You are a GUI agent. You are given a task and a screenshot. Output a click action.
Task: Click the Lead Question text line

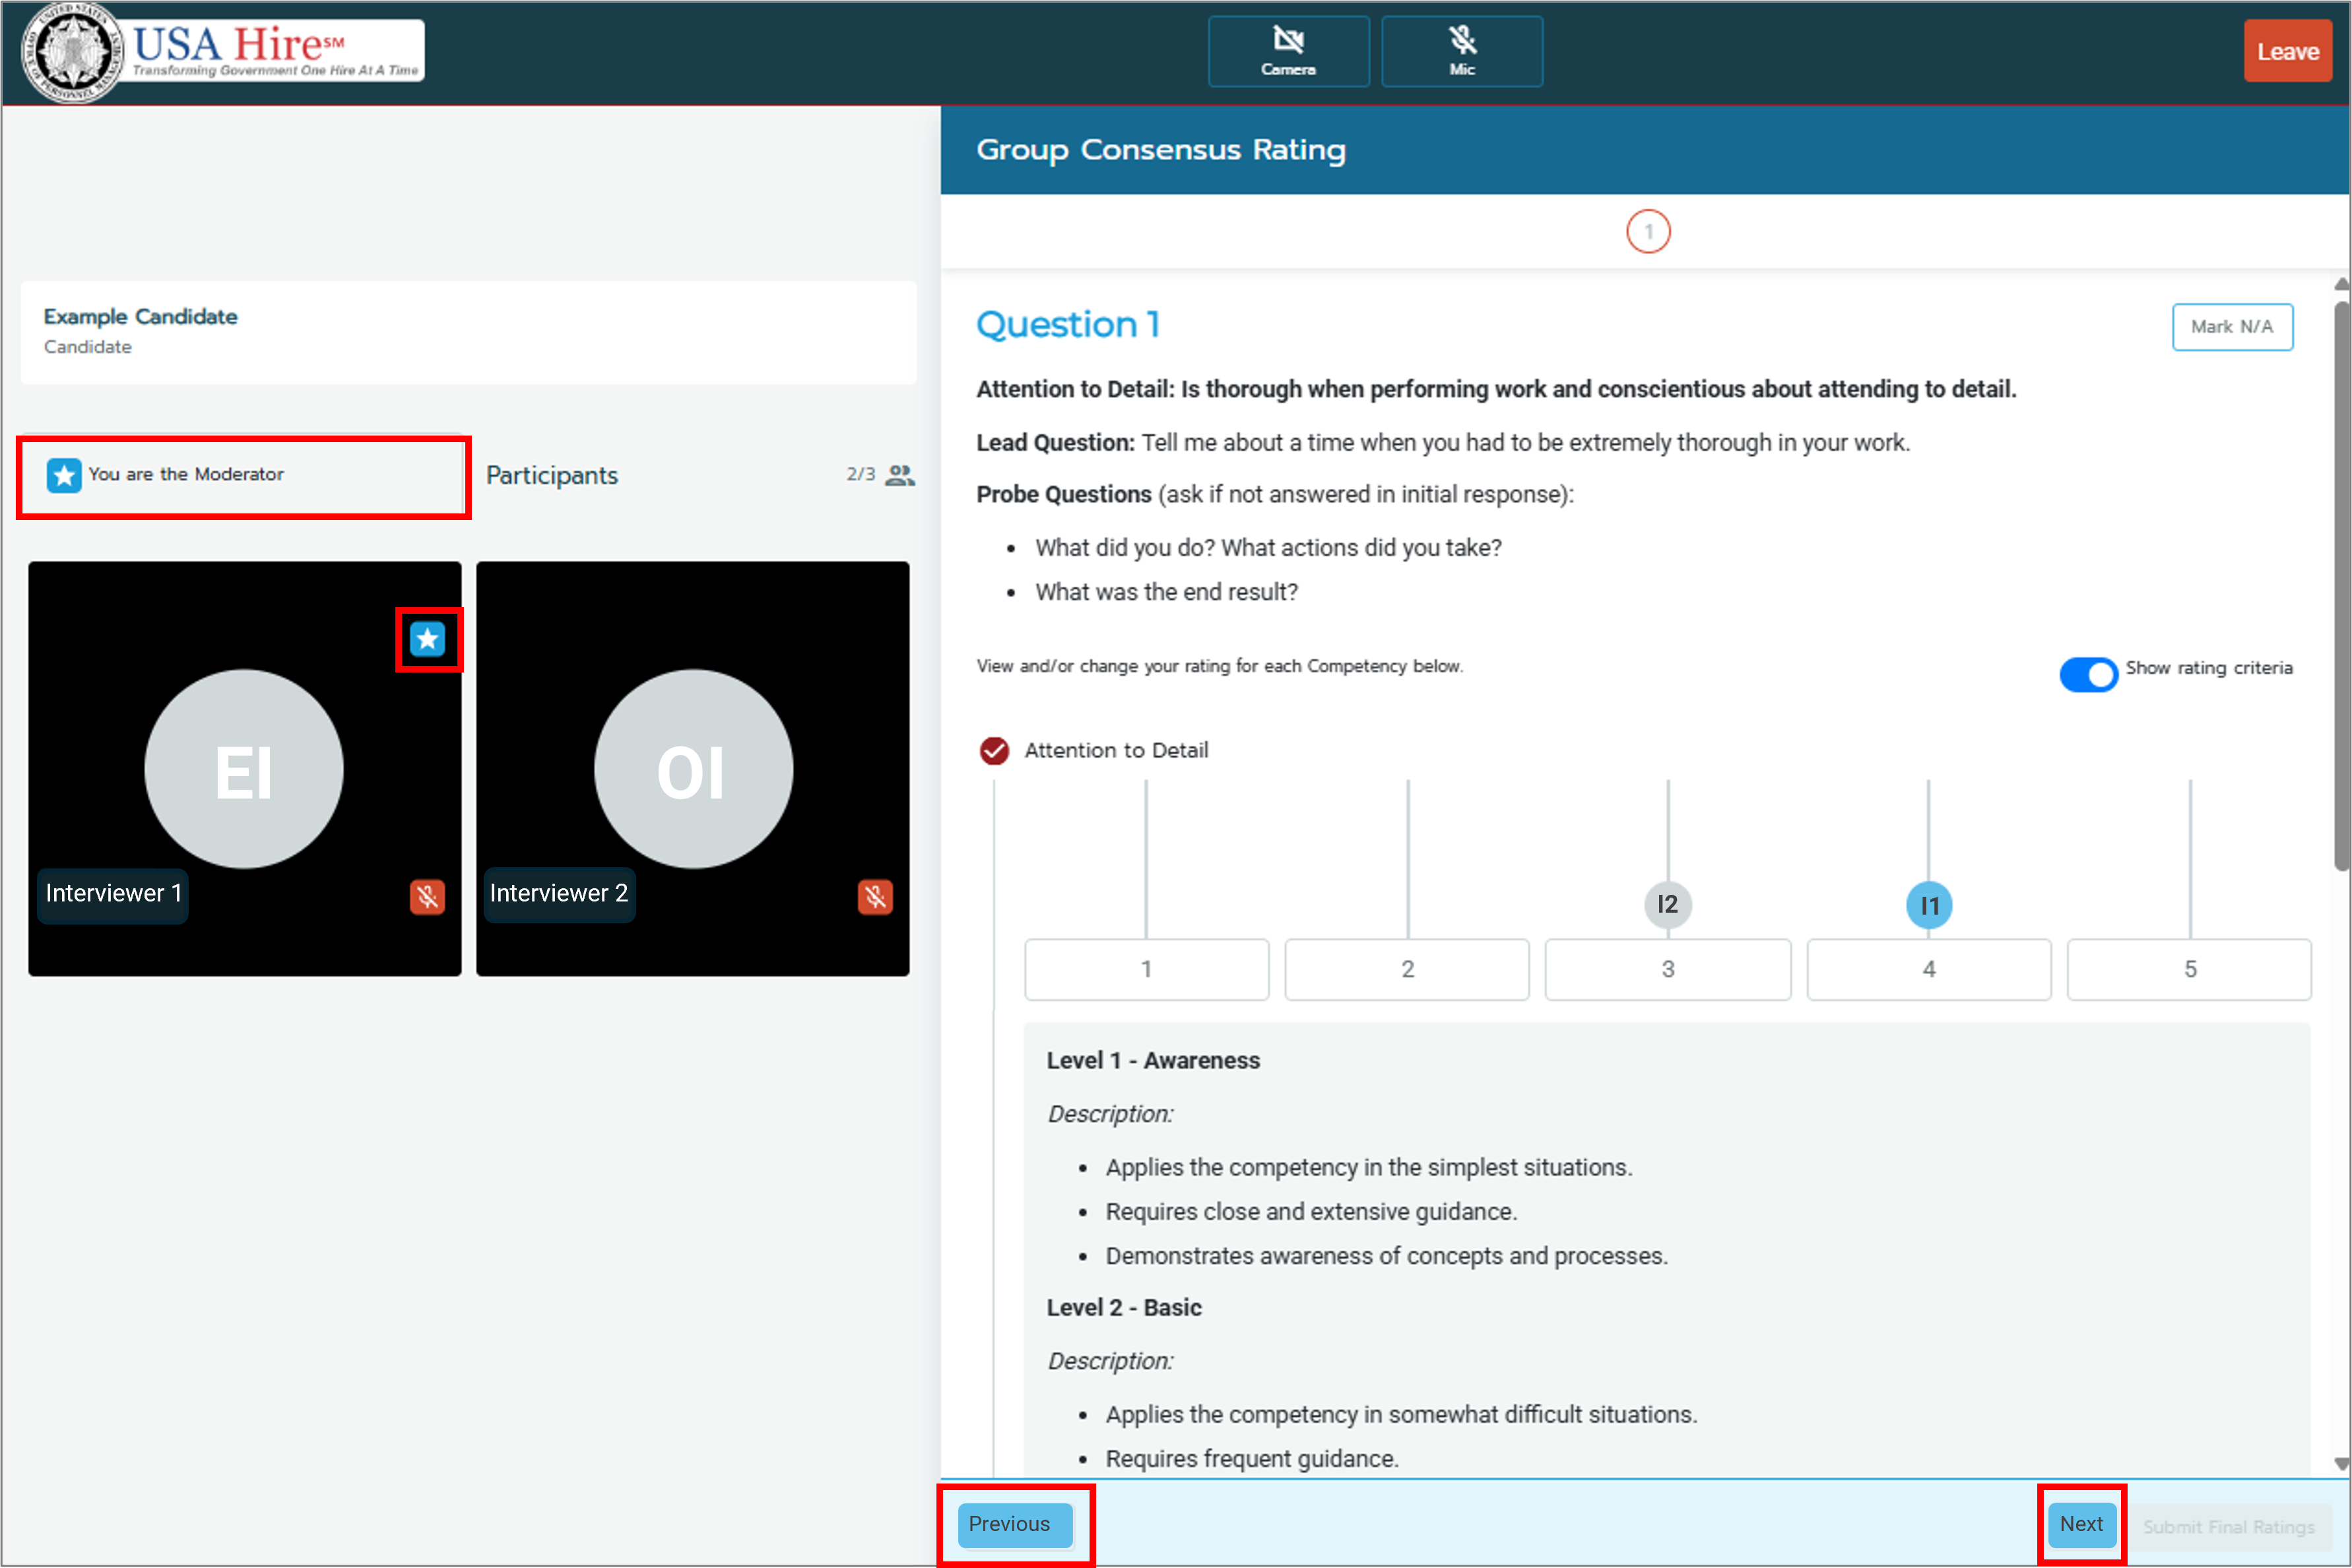click(1443, 443)
